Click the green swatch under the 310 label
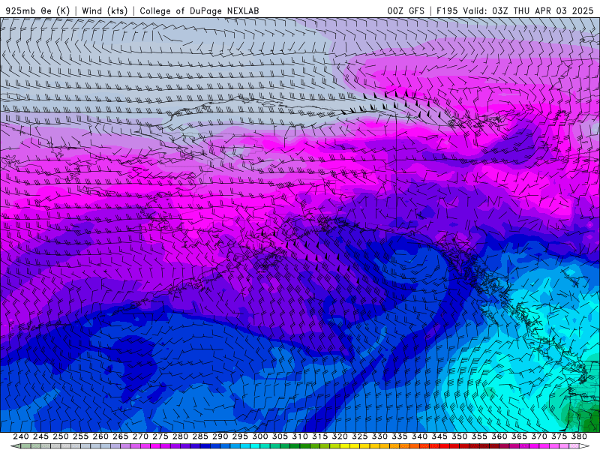 point(305,446)
